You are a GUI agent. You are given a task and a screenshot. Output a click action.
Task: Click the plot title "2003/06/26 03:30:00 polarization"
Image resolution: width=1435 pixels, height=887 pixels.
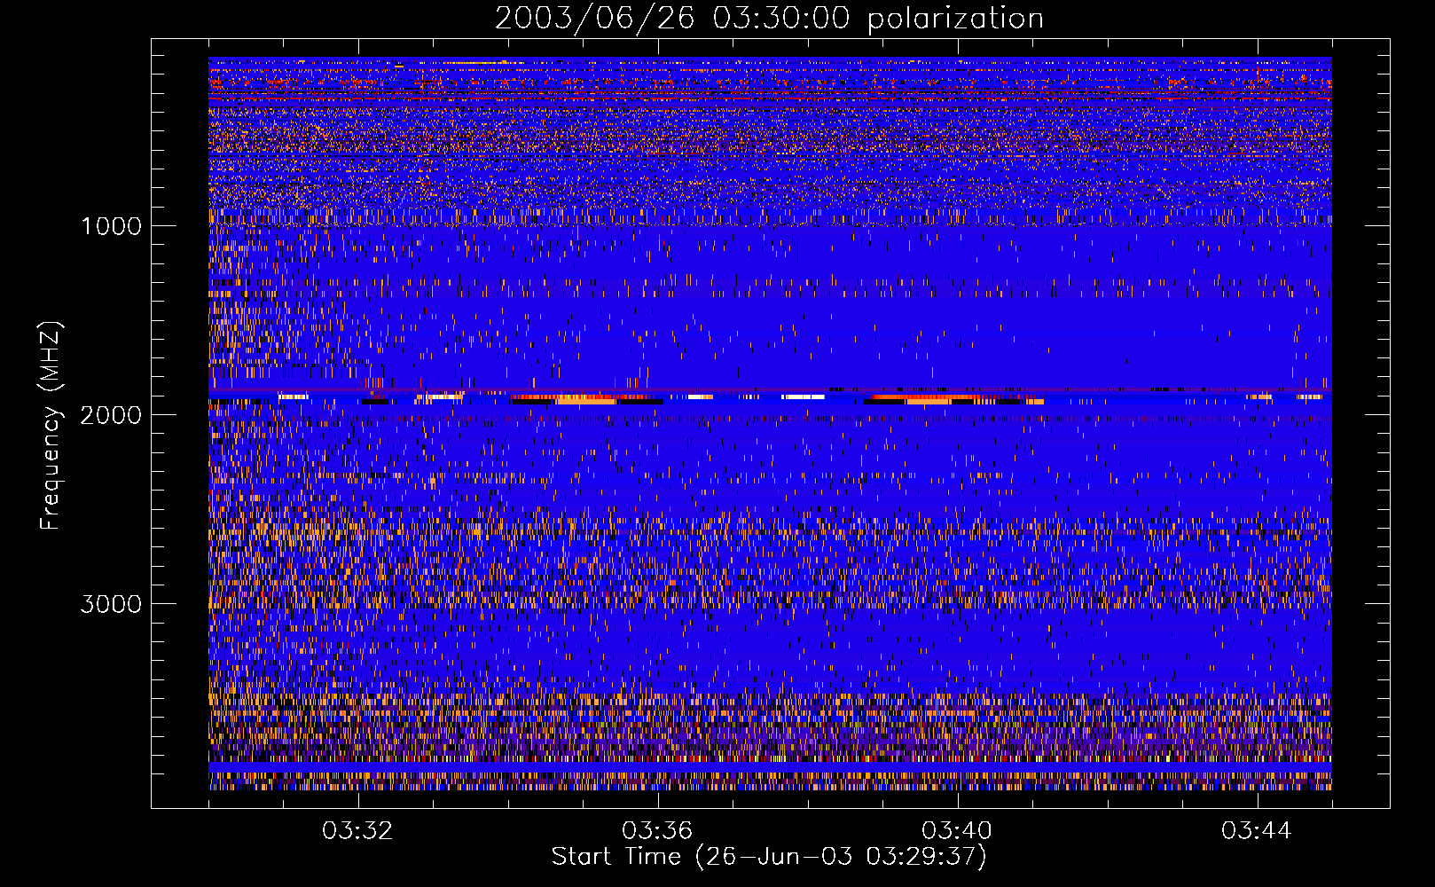tap(769, 19)
